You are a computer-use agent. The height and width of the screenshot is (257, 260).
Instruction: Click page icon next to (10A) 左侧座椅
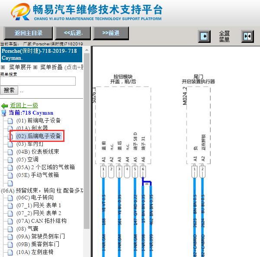click(10, 253)
